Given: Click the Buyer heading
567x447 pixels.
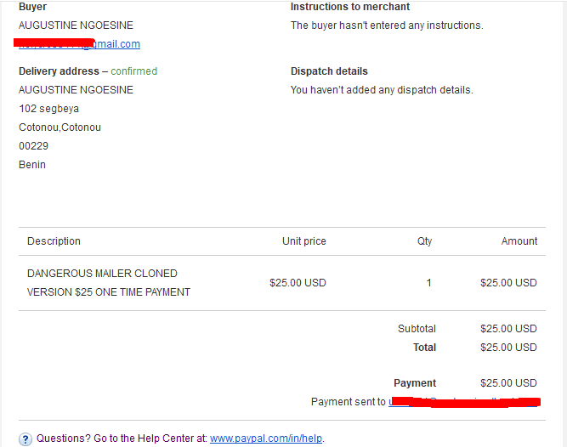Looking at the screenshot, I should tap(32, 7).
